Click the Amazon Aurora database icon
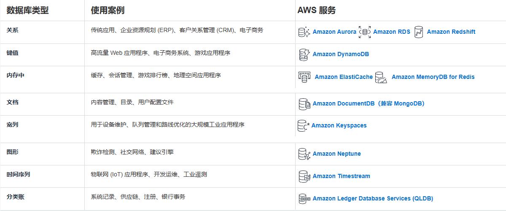 click(304, 32)
